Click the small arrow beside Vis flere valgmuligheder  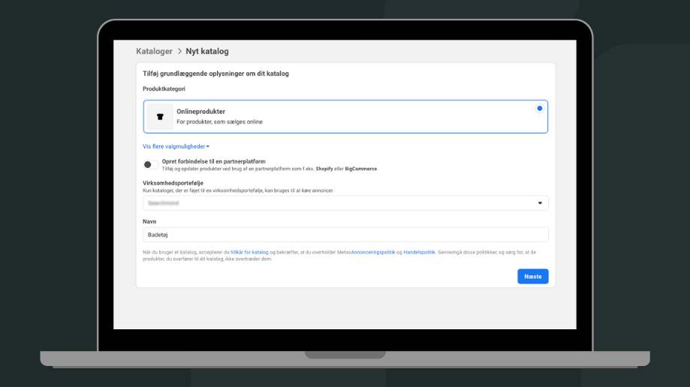pos(208,147)
